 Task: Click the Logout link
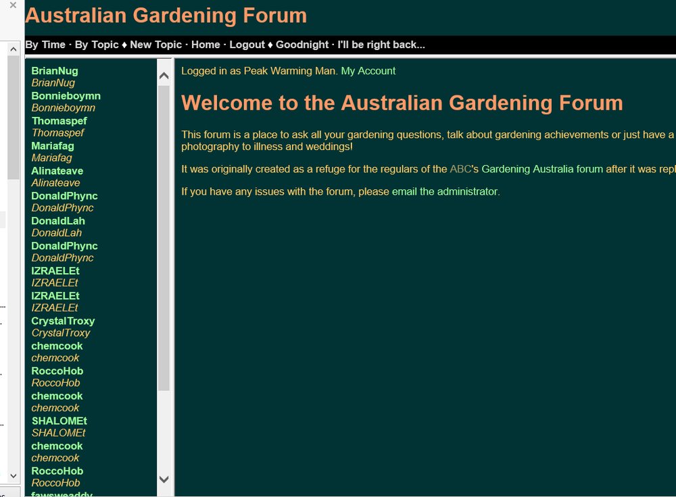[247, 45]
